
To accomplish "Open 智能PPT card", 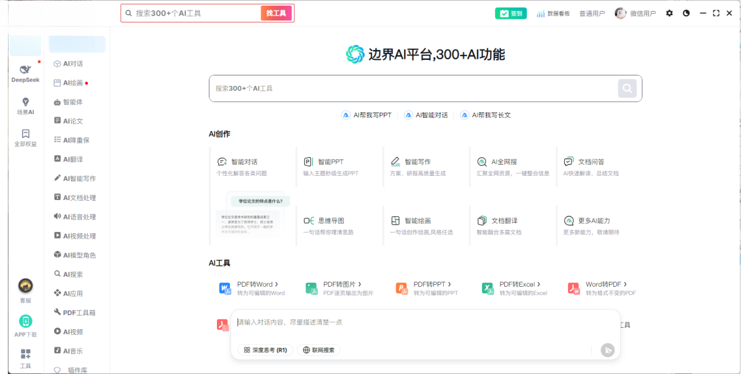I will 338,167.
